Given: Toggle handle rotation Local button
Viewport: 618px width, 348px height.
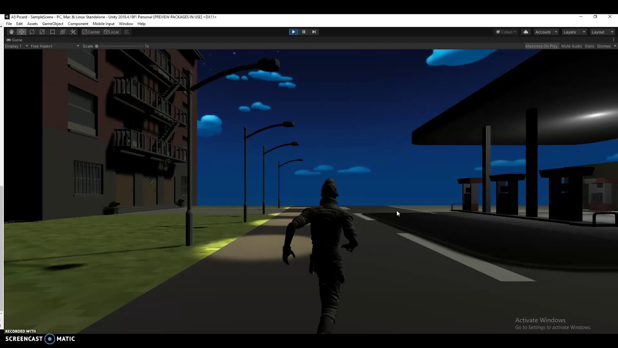Looking at the screenshot, I should [112, 32].
